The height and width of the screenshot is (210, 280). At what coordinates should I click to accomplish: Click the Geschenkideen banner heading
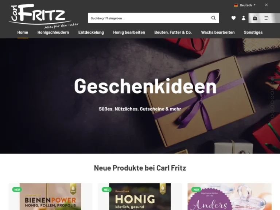145,86
